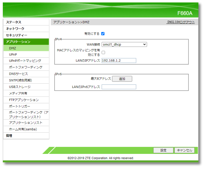Collapse the アプリケーション menu section

[x=26, y=42]
